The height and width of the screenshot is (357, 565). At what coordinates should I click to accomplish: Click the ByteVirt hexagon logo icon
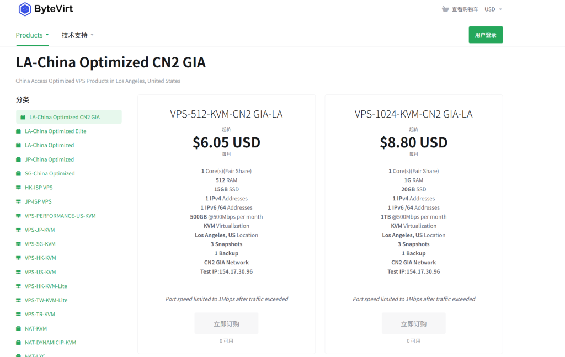pos(24,9)
